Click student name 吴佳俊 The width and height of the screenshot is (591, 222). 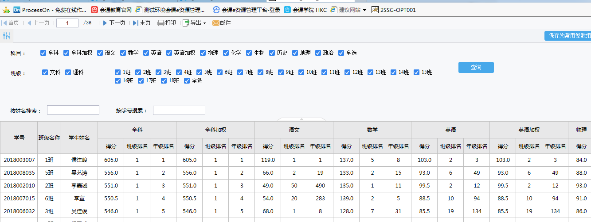[79, 211]
